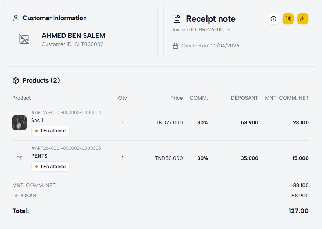Download the receipt note
Screen dimensions: 322x229
[302, 19]
